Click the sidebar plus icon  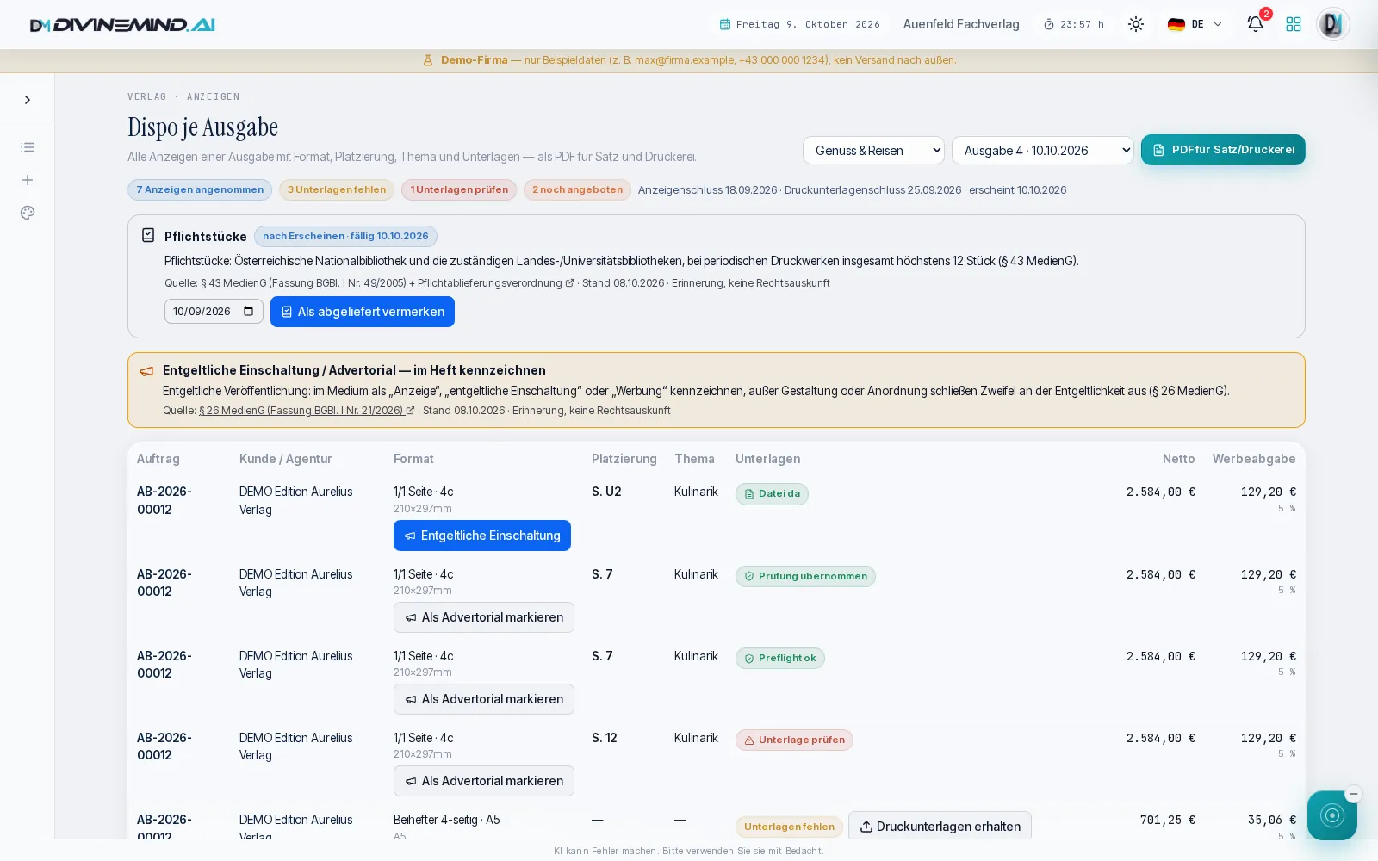(x=28, y=180)
